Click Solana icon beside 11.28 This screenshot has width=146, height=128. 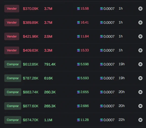point(78,120)
